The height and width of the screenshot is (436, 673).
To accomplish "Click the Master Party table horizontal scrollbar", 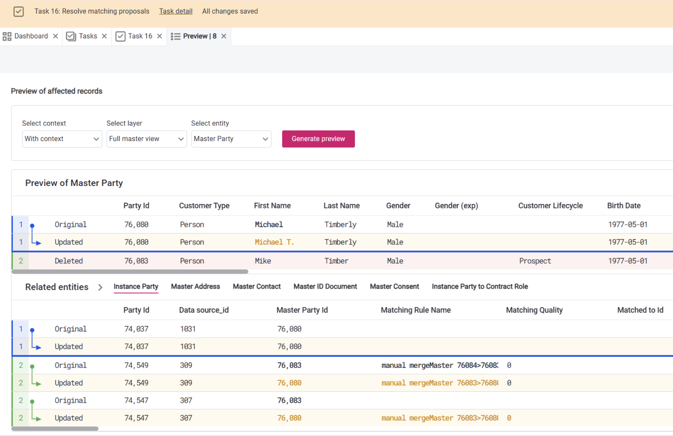I will point(130,272).
